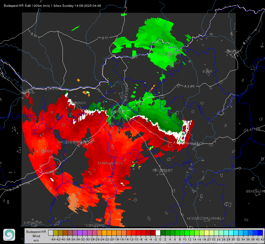Select the TATABÁNYA city label
265x244 pixels.
[76, 103]
